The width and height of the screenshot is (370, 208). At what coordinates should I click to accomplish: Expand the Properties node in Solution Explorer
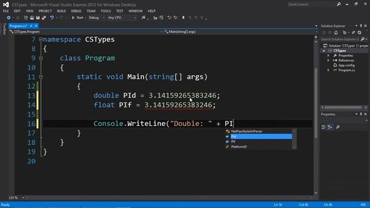[328, 55]
